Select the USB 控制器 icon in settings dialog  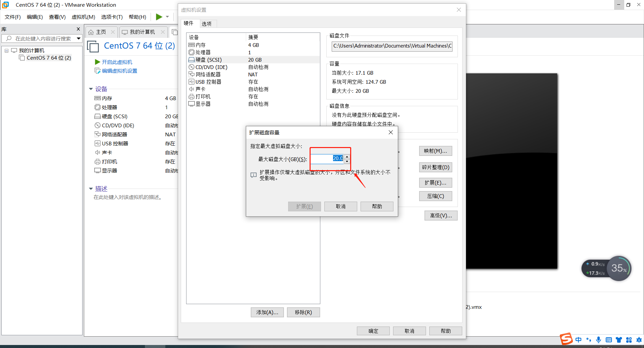(192, 82)
